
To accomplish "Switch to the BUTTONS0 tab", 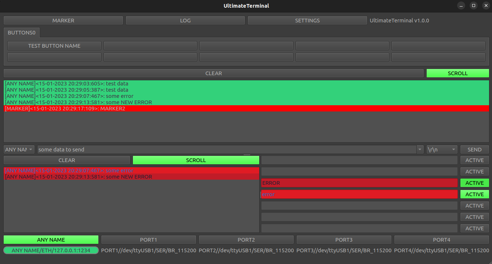I will (22, 32).
